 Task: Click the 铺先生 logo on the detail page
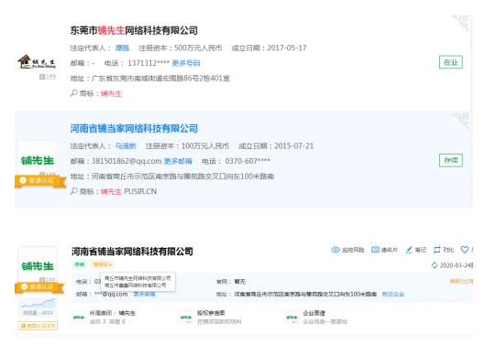38,266
